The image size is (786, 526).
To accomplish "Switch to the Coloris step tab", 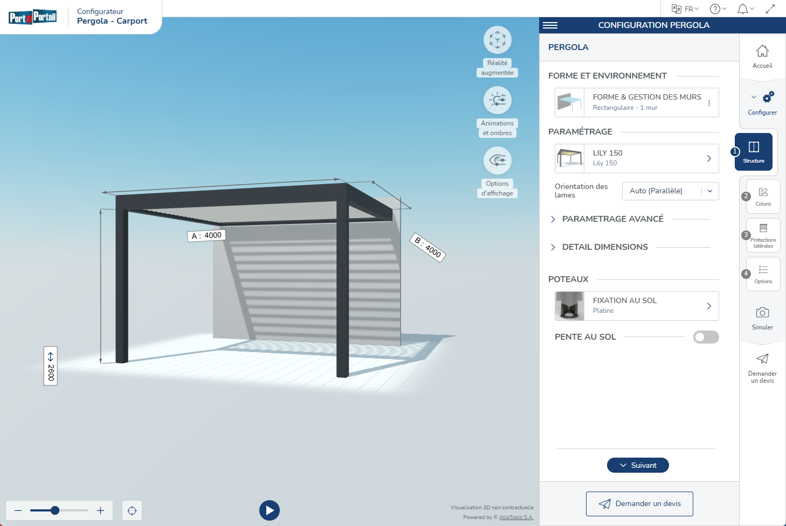I will coord(763,197).
